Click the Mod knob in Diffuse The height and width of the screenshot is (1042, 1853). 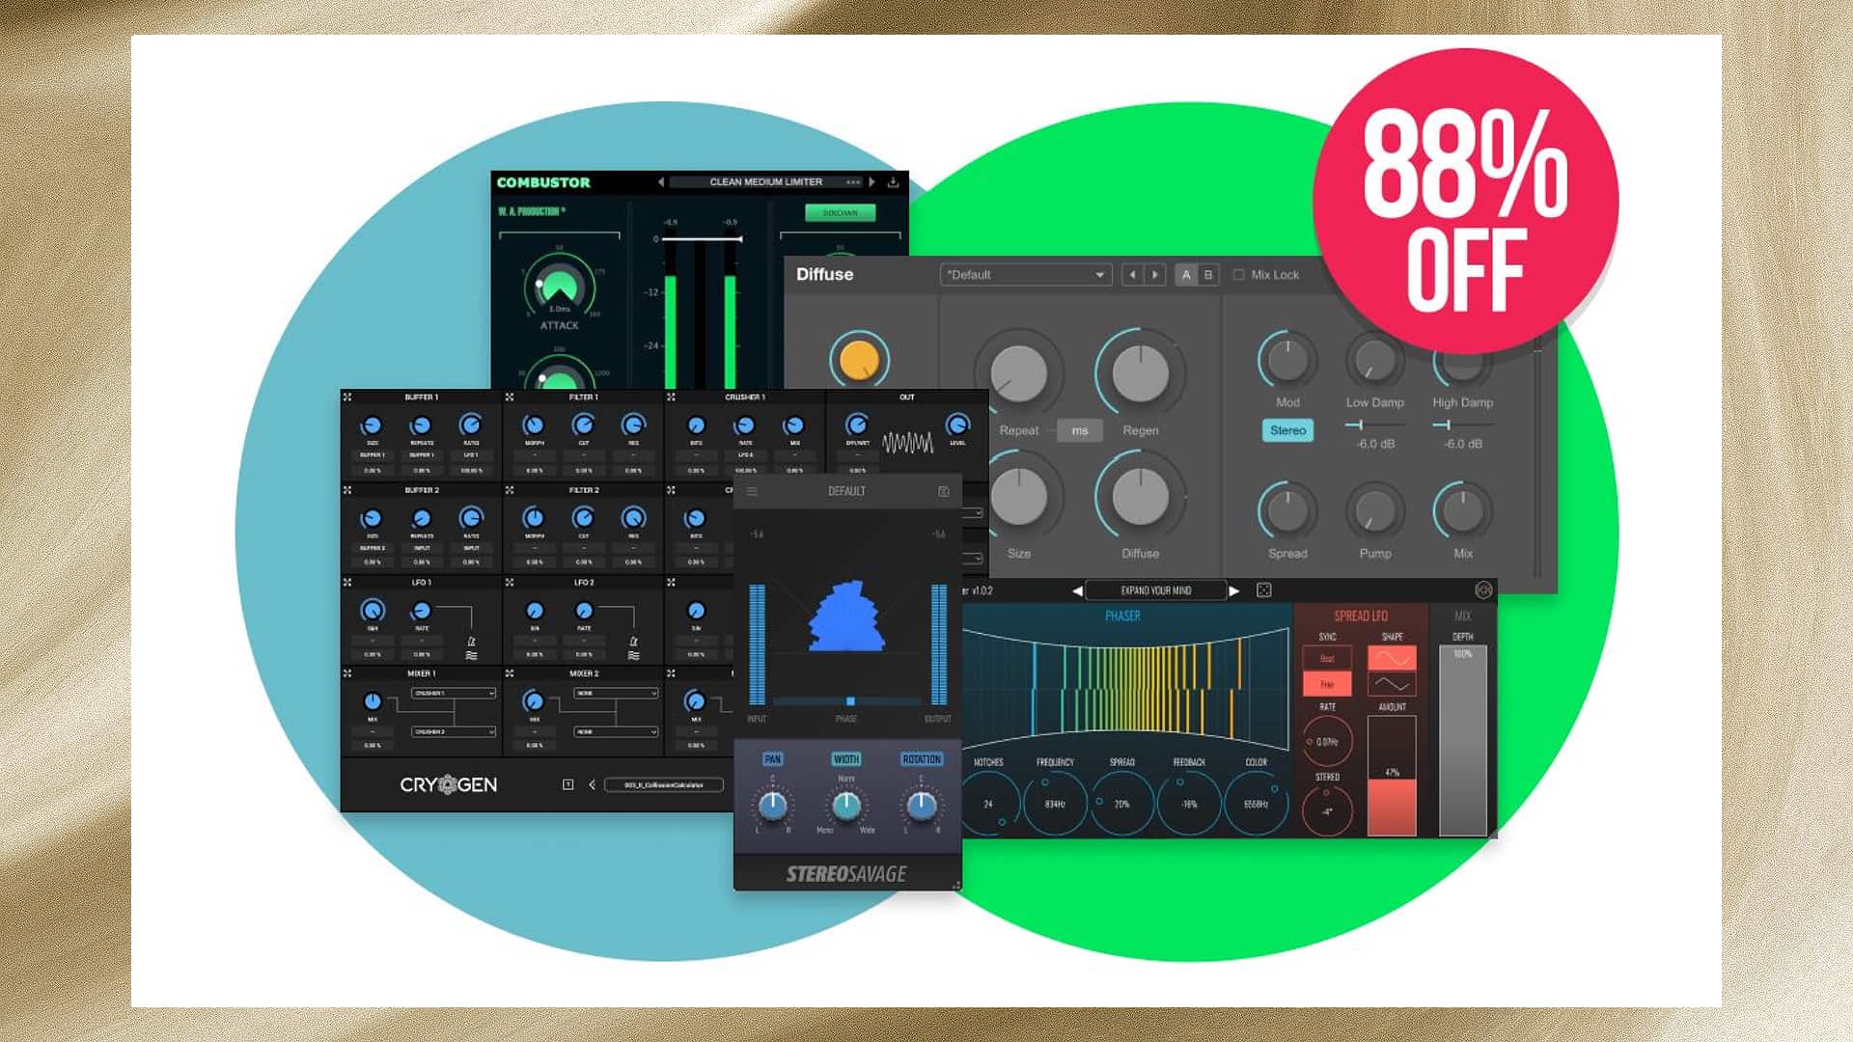[x=1287, y=360]
